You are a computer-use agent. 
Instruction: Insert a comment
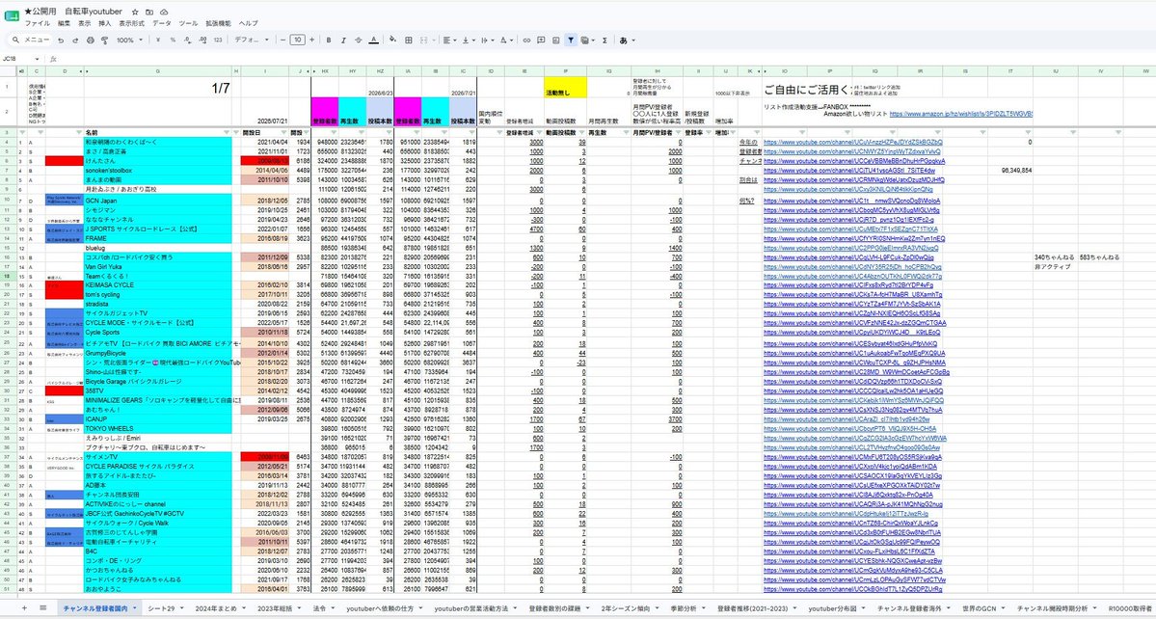[x=541, y=40]
